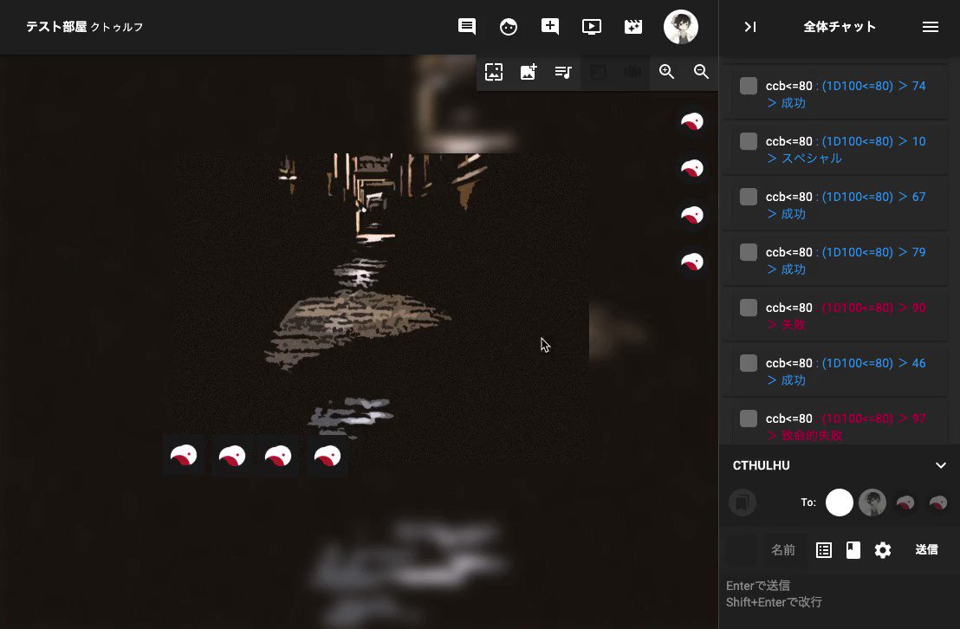
Task: Open chat settings gear icon
Action: [x=882, y=550]
